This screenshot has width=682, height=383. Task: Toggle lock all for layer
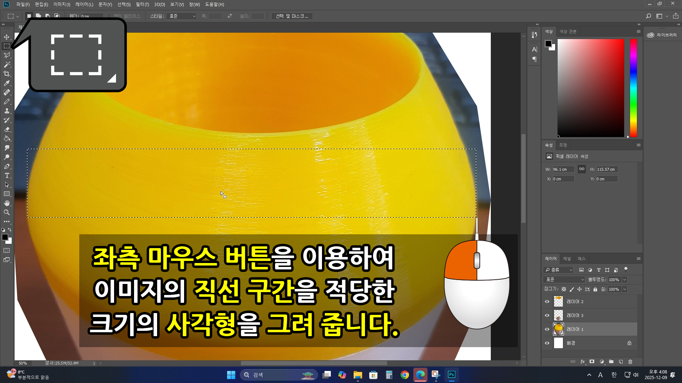point(595,289)
